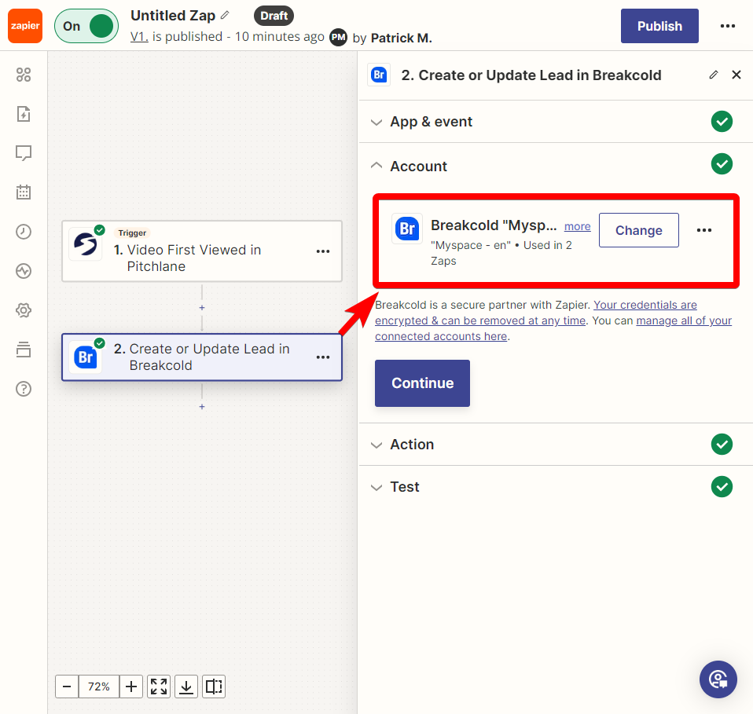Zoom in the canvas with plus
The width and height of the screenshot is (753, 714).
[x=131, y=687]
